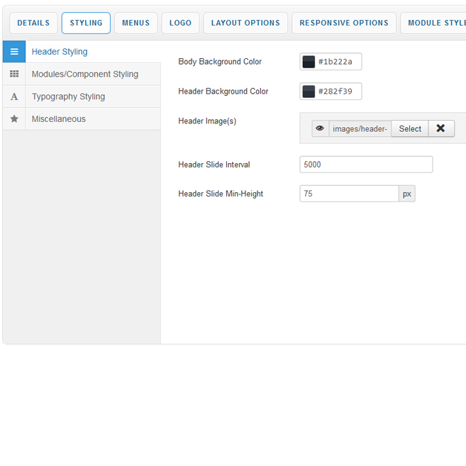Screen dimensions: 466x466
Task: Open the Layout Options tab
Action: (x=245, y=23)
